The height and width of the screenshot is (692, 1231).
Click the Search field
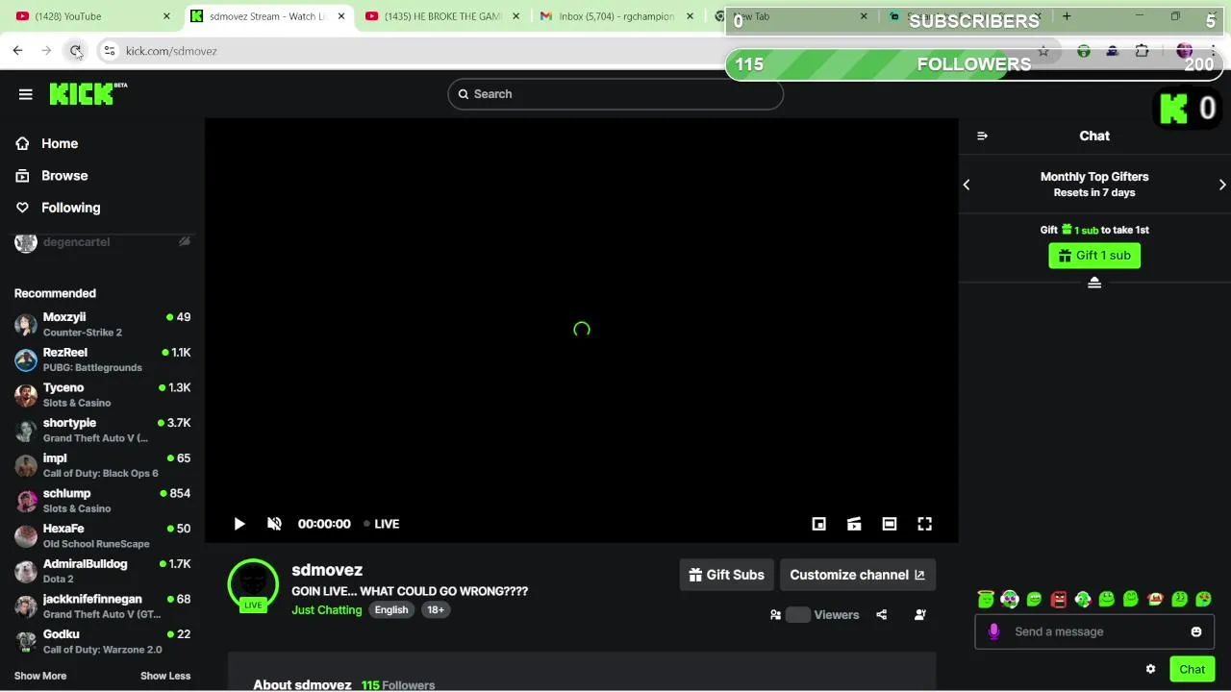tap(615, 94)
